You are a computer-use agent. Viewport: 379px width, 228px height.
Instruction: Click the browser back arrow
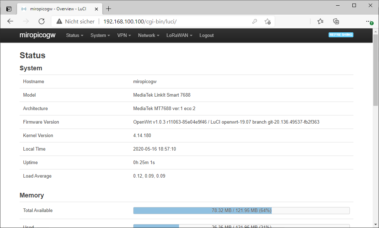pos(10,21)
